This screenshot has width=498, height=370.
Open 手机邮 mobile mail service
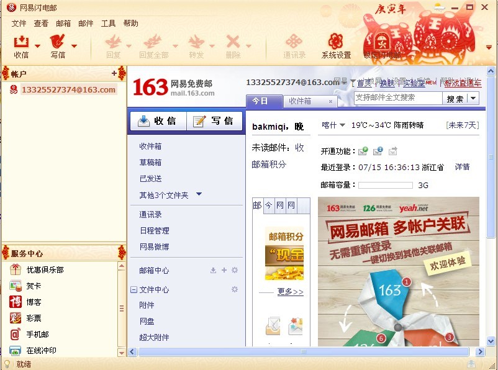pyautogui.click(x=16, y=334)
